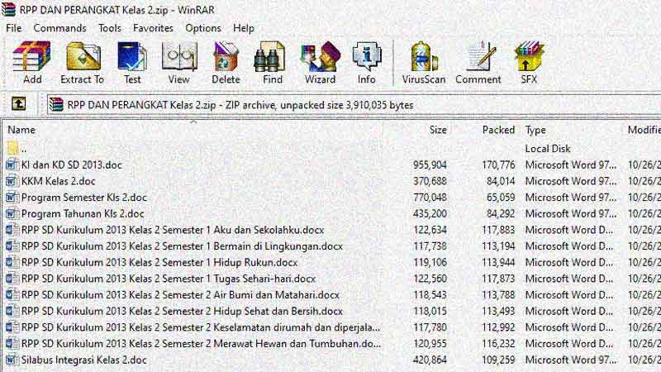Select the 'Hidup Rukun.docx' file name
Image resolution: width=661 pixels, height=372 pixels.
coord(159,262)
